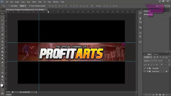
Task: Click Link layers icon in Layers panel
Action: click(x=147, y=95)
